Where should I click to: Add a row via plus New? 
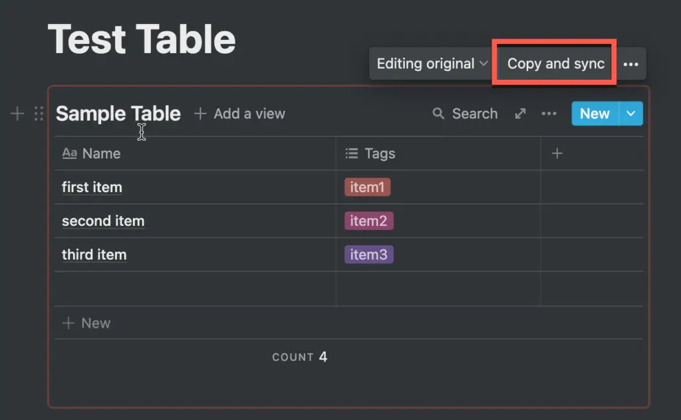click(86, 323)
